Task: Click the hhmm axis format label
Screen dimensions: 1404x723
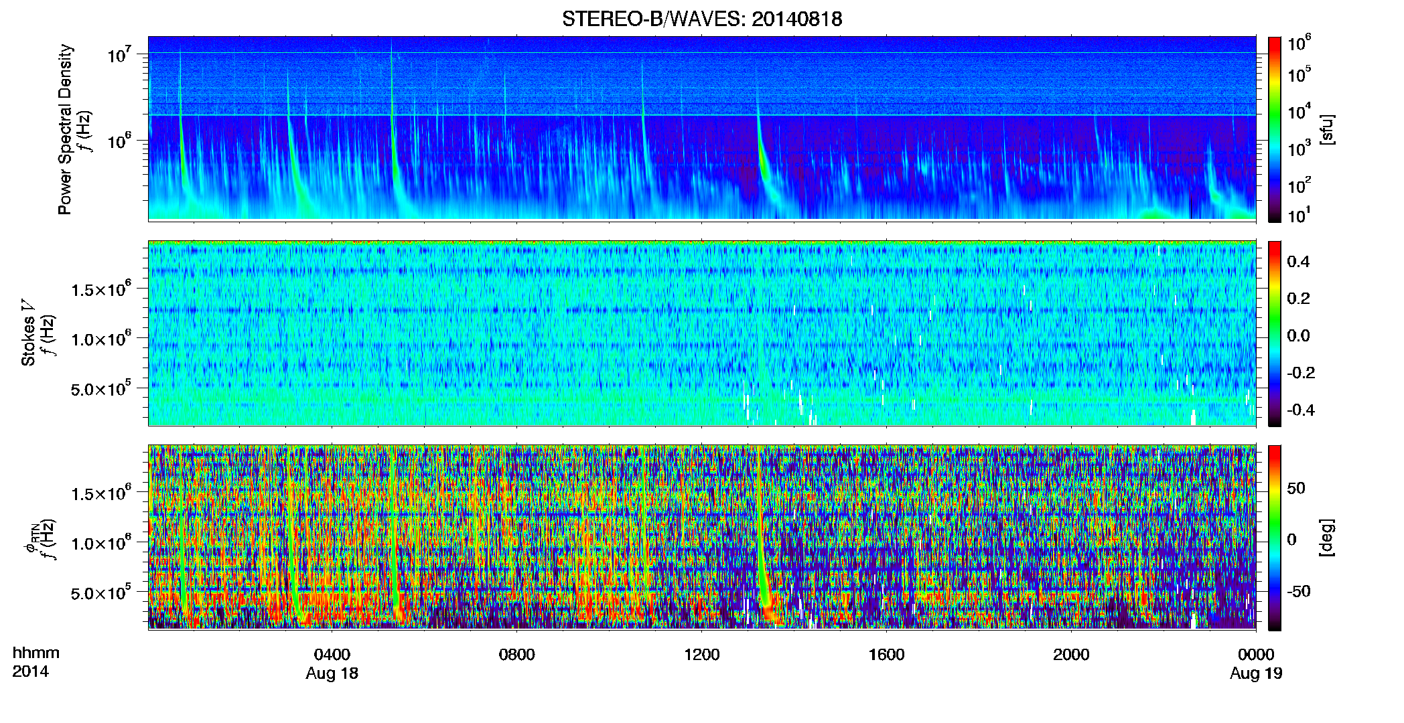Action: pos(36,653)
